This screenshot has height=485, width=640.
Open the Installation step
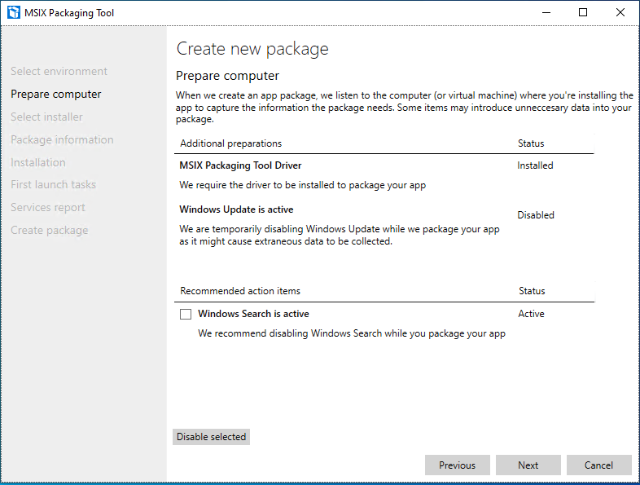click(x=38, y=163)
